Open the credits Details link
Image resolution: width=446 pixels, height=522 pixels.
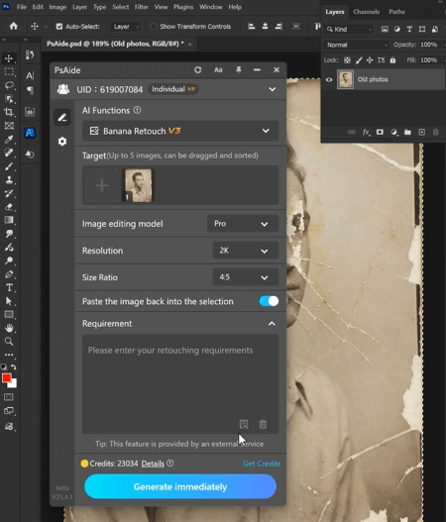[153, 464]
